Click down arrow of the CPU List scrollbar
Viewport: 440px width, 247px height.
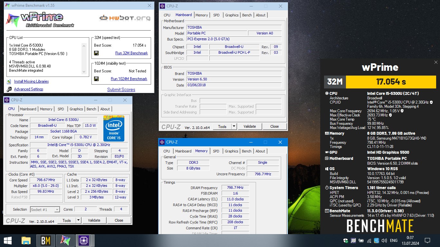[x=84, y=72]
